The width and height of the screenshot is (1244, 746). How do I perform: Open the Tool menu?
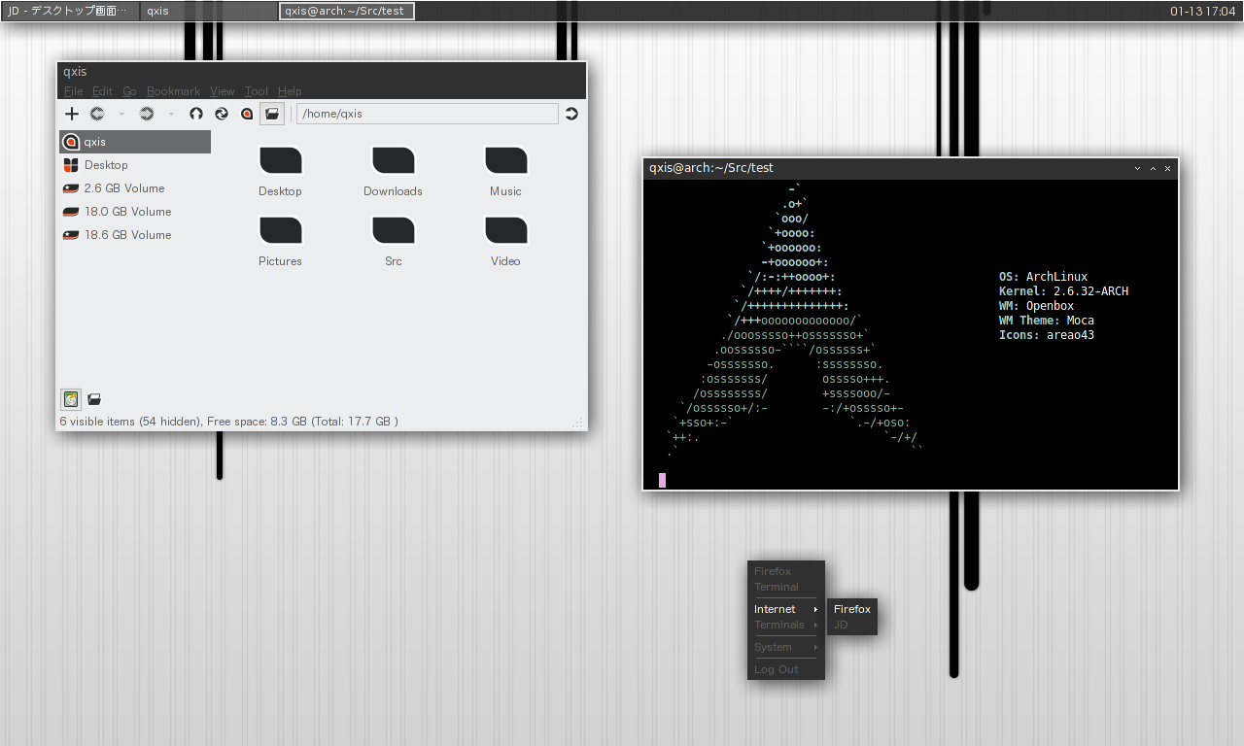257,91
